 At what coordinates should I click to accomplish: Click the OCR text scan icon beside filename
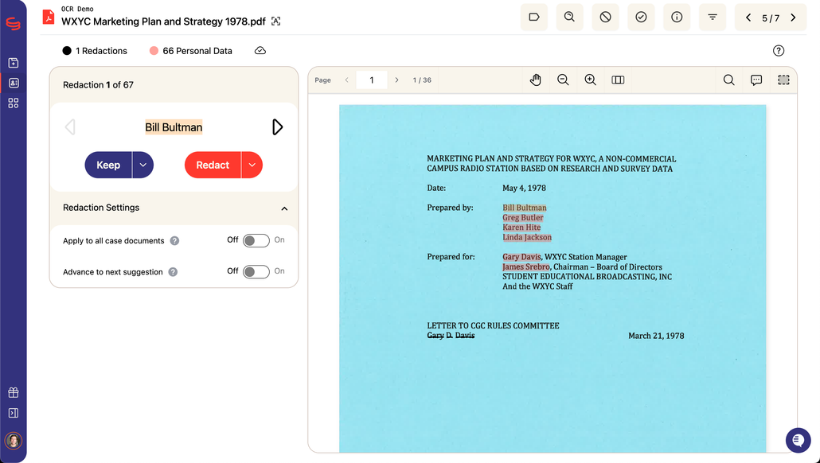coord(275,21)
